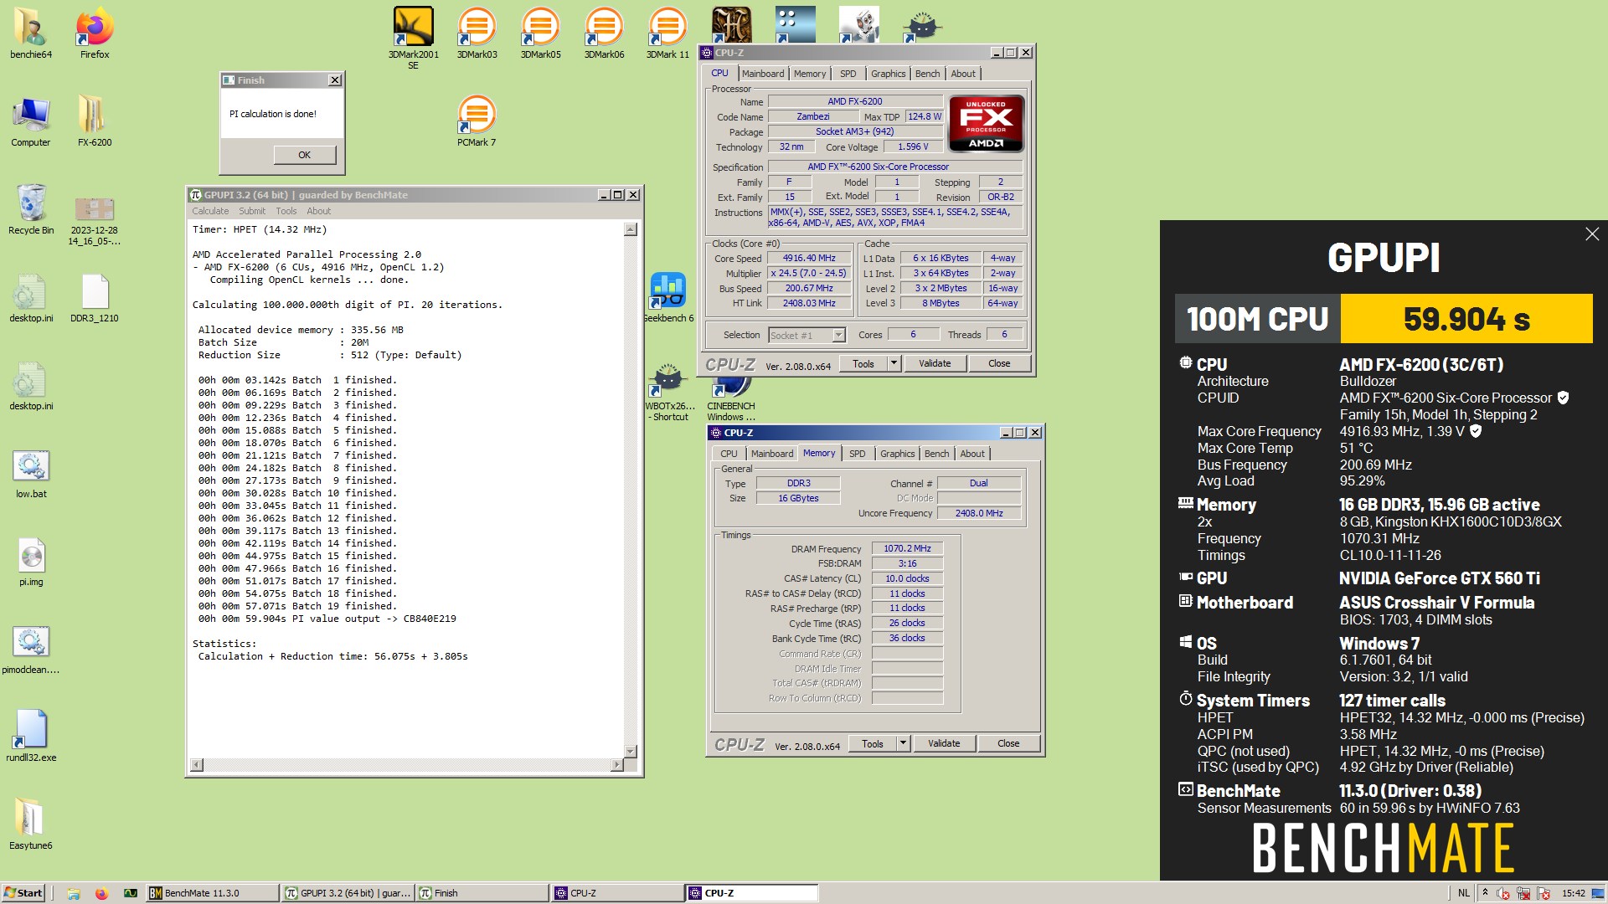Click GPUPI horizontal scrollbar right arrow
Screen dimensions: 1608x904
(616, 764)
